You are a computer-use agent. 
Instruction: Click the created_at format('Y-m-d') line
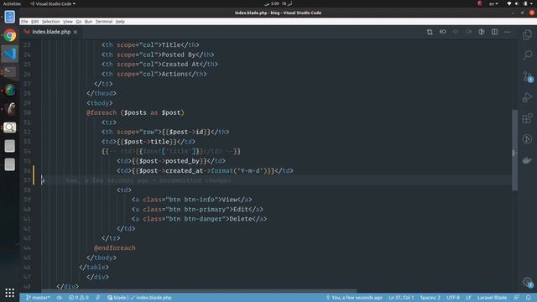(205, 170)
